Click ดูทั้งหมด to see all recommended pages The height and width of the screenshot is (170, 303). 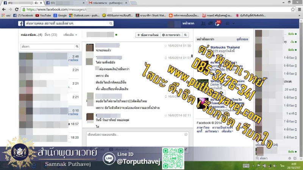tap(242, 39)
